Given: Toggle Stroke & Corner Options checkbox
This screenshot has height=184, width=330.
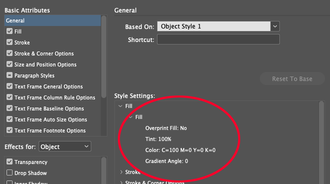Looking at the screenshot, I should pos(10,53).
